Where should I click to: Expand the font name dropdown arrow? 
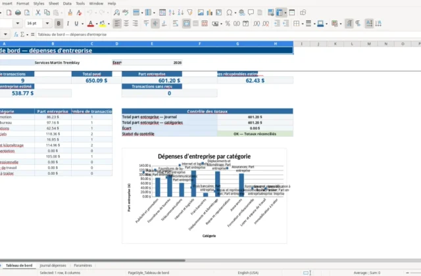coord(18,24)
